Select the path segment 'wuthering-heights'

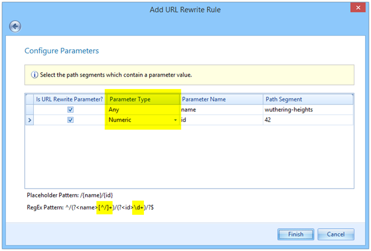(x=308, y=110)
